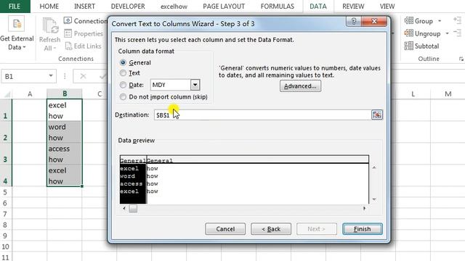Viewport: 465px width, 261px height.
Task: Select row 1 header
Action: [x=5, y=110]
